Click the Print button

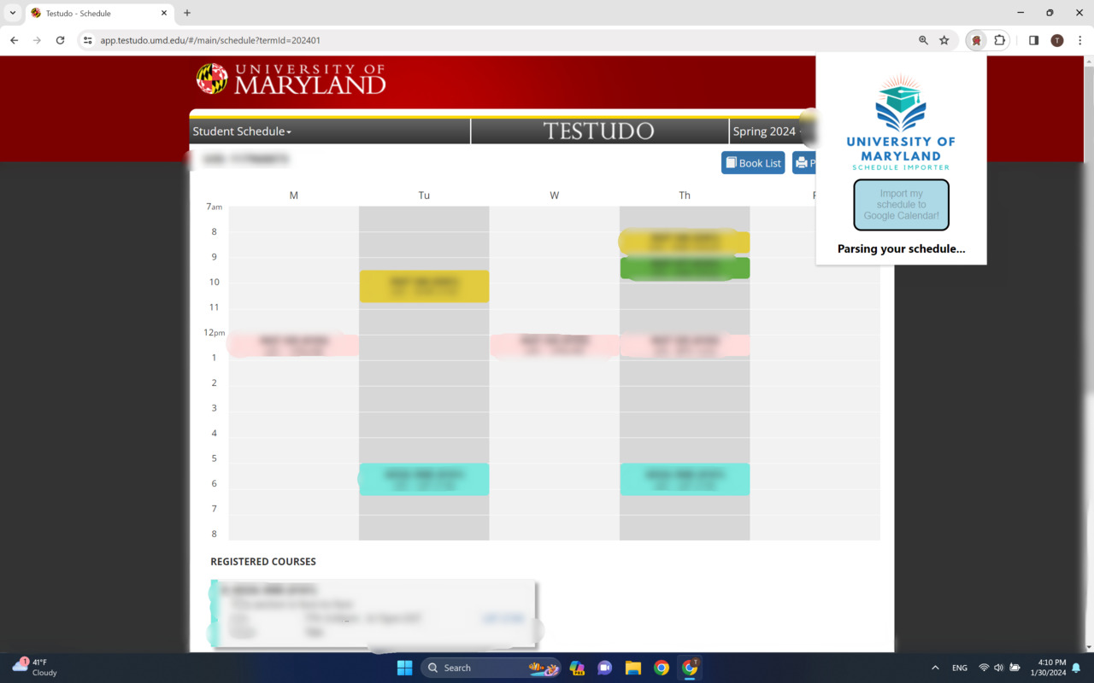pos(807,162)
